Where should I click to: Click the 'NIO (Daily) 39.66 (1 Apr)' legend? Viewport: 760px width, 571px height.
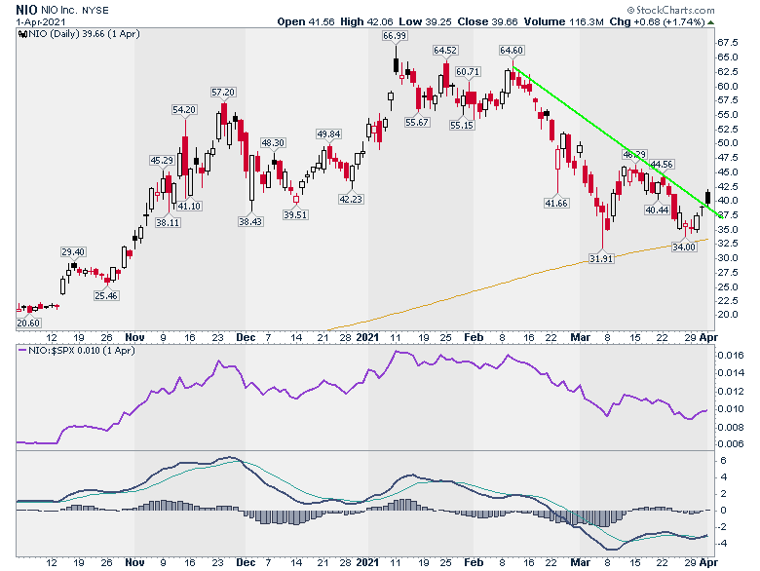[x=84, y=34]
